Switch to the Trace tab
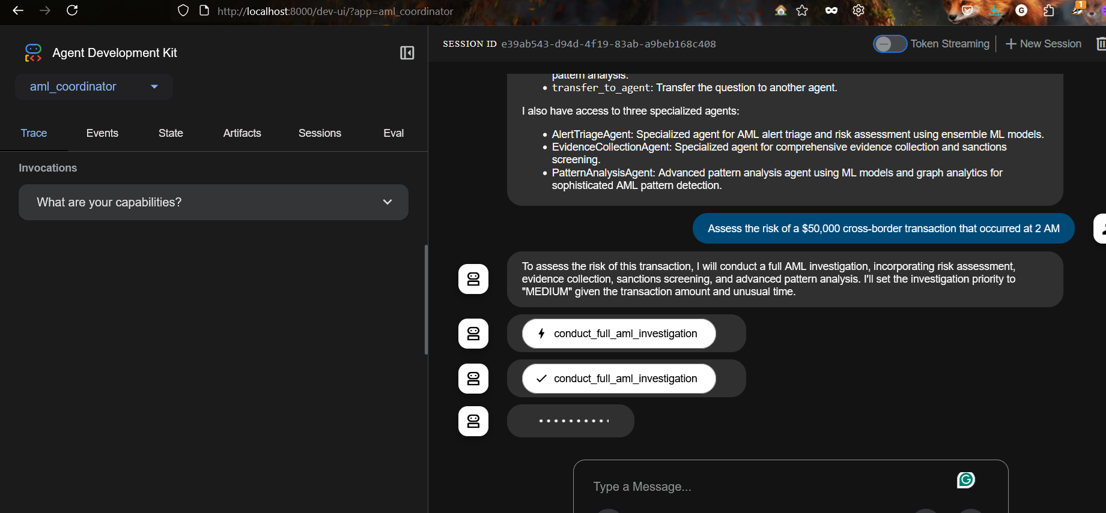This screenshot has height=513, width=1106. 34,133
